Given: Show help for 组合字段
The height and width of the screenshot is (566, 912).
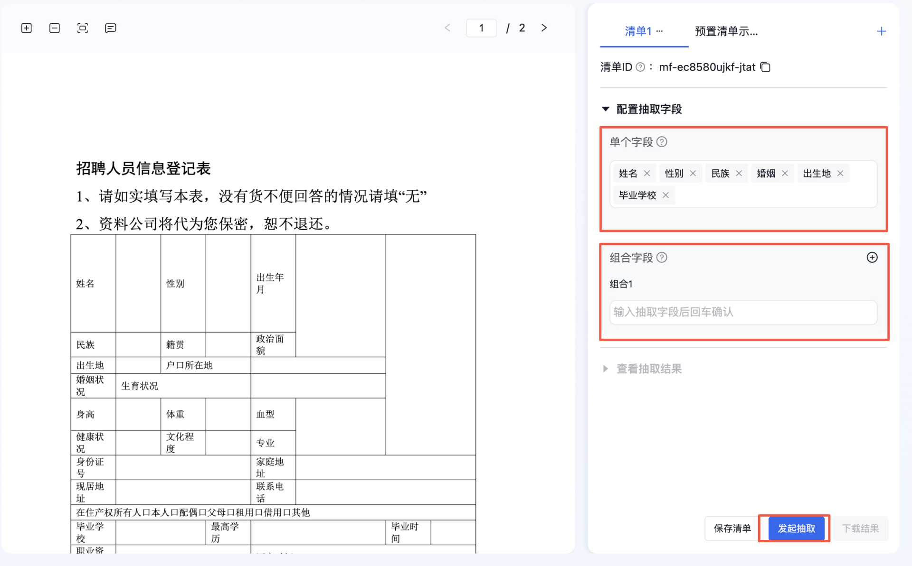Looking at the screenshot, I should (662, 258).
